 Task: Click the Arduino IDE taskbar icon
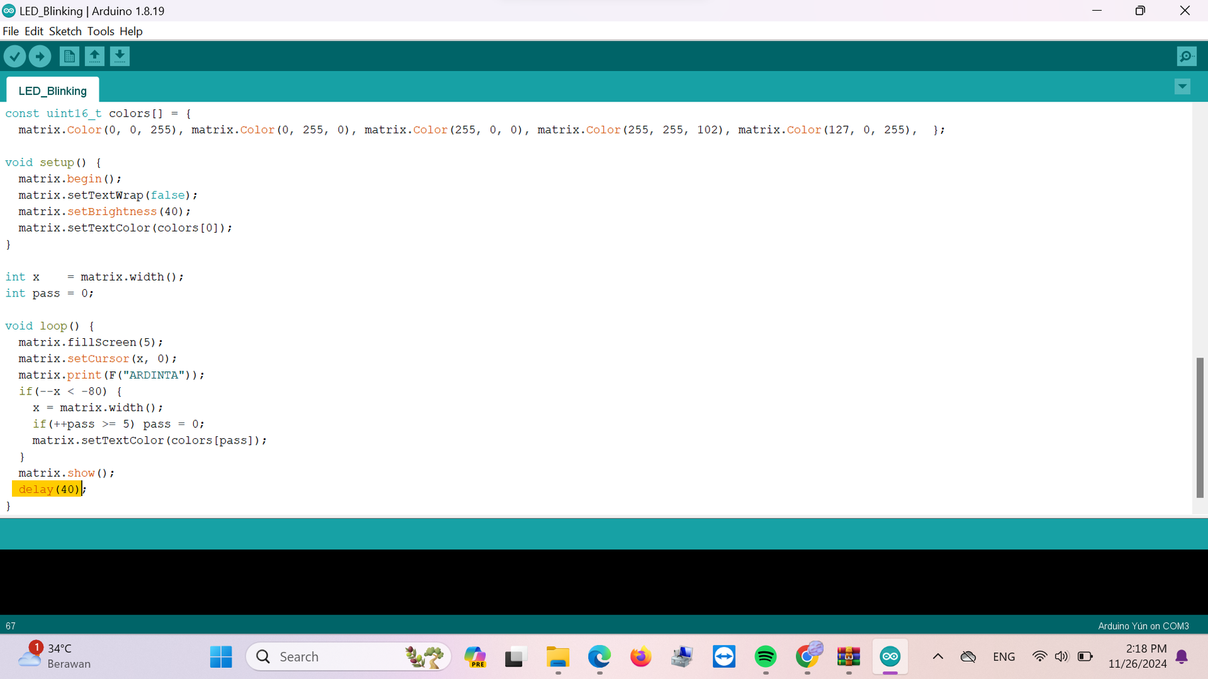tap(890, 656)
